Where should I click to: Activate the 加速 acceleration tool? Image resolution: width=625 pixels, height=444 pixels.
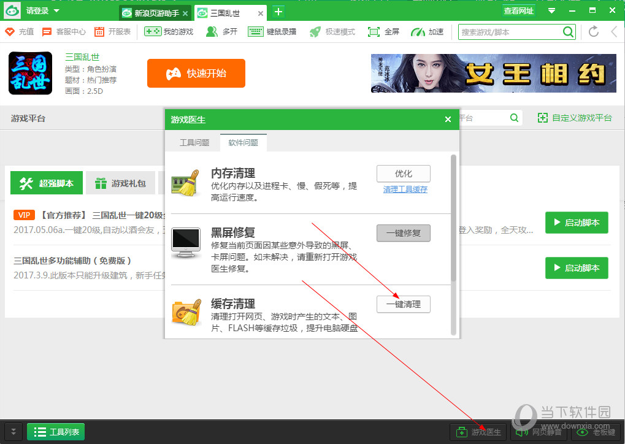(427, 32)
